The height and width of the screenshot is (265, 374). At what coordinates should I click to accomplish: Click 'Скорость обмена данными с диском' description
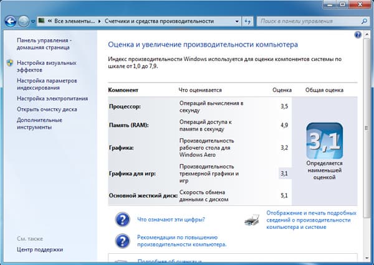204,196
